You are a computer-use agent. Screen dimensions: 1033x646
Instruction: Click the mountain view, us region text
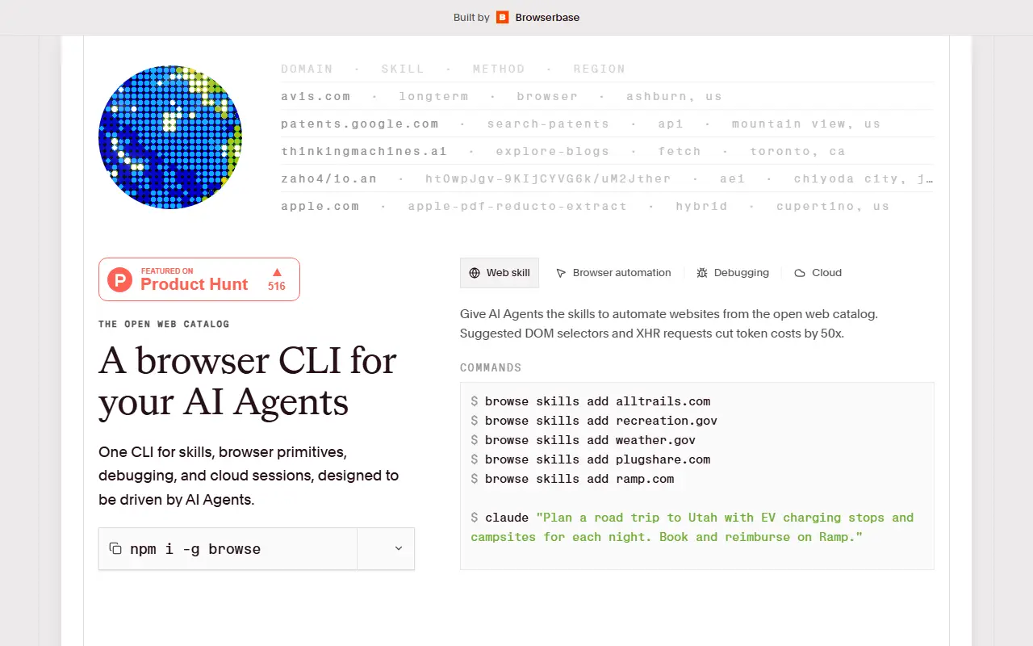coord(806,124)
